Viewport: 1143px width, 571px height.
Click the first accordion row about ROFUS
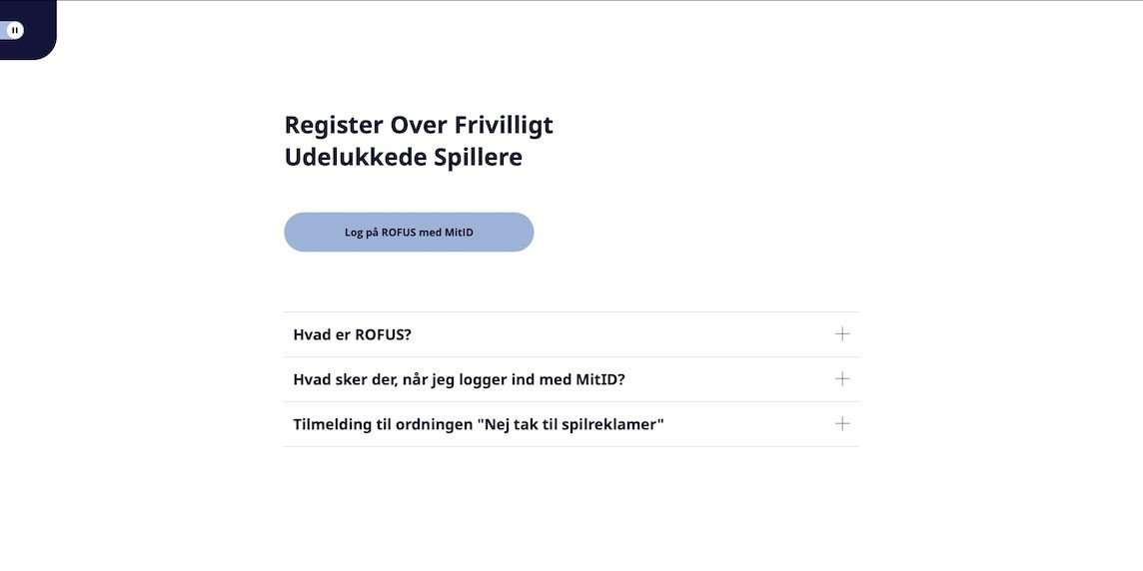599,334
